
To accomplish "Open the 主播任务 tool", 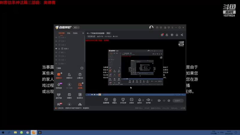I will pos(80,76).
